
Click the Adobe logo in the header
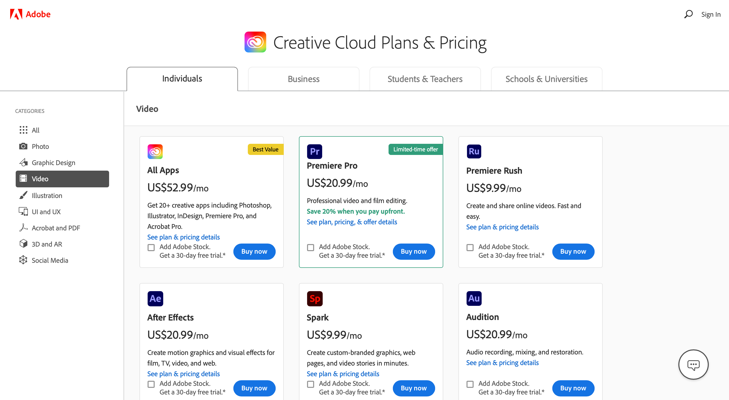[30, 14]
